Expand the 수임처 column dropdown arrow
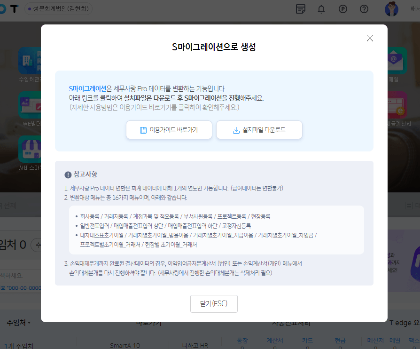The height and width of the screenshot is (349, 420). 29,323
